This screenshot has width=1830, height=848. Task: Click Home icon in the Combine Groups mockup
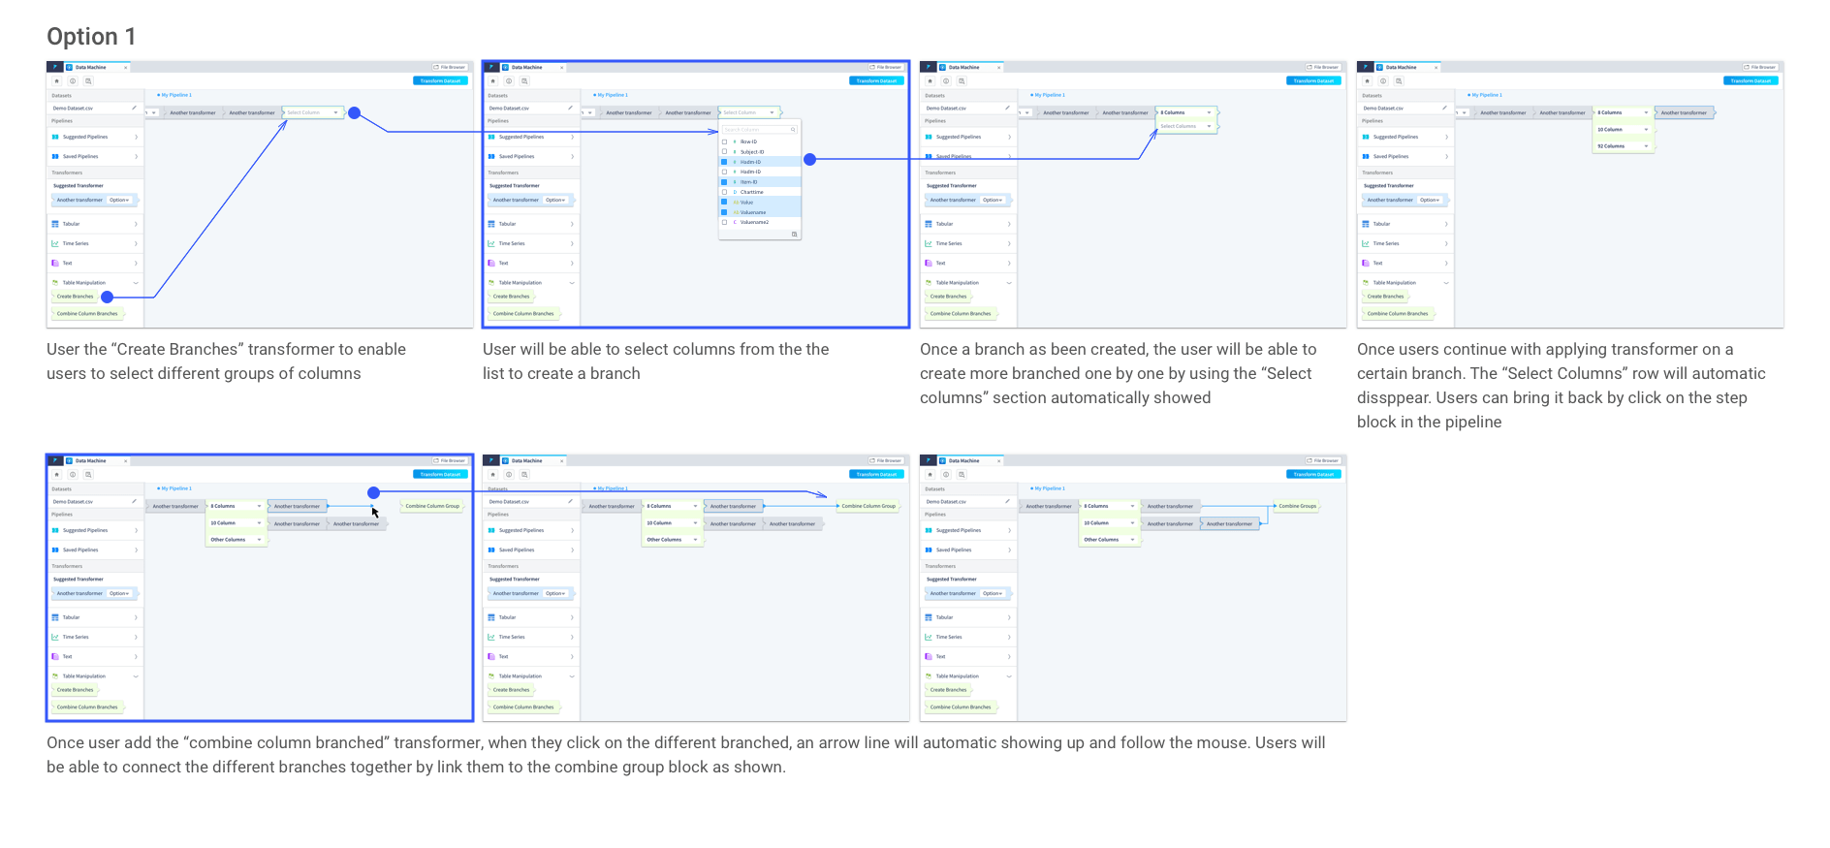click(x=931, y=475)
